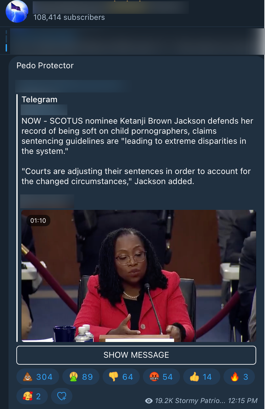Toggle the smiling hearts reaction with 2

click(32, 396)
